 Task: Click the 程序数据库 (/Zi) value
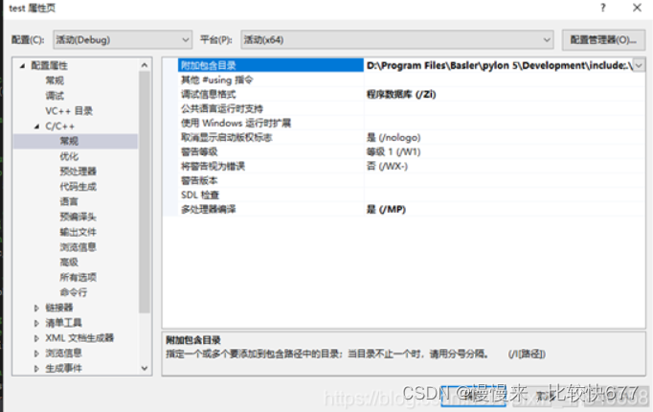pyautogui.click(x=401, y=95)
